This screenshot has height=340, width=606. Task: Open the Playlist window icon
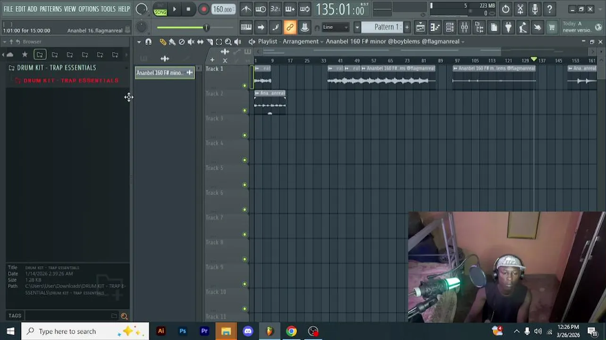tap(420, 27)
